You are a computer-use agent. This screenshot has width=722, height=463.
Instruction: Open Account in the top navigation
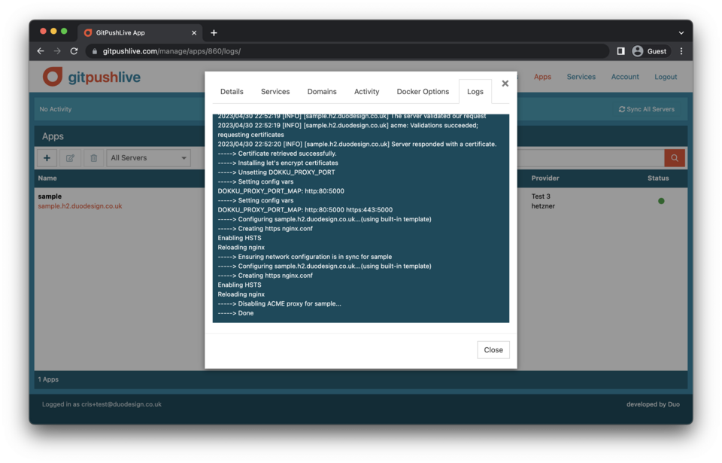625,77
